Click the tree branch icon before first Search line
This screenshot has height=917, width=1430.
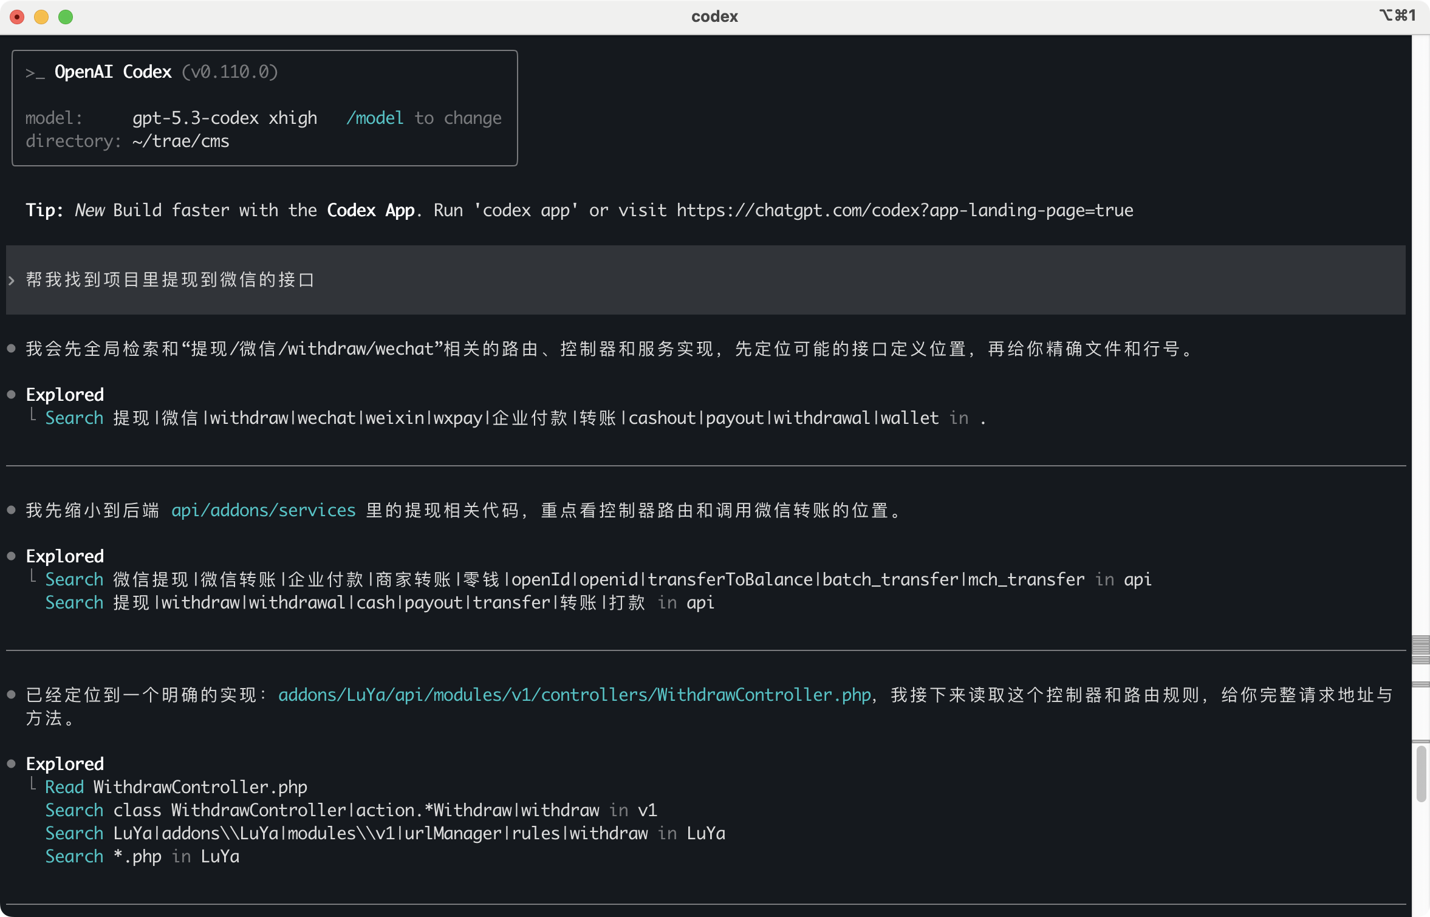(33, 415)
